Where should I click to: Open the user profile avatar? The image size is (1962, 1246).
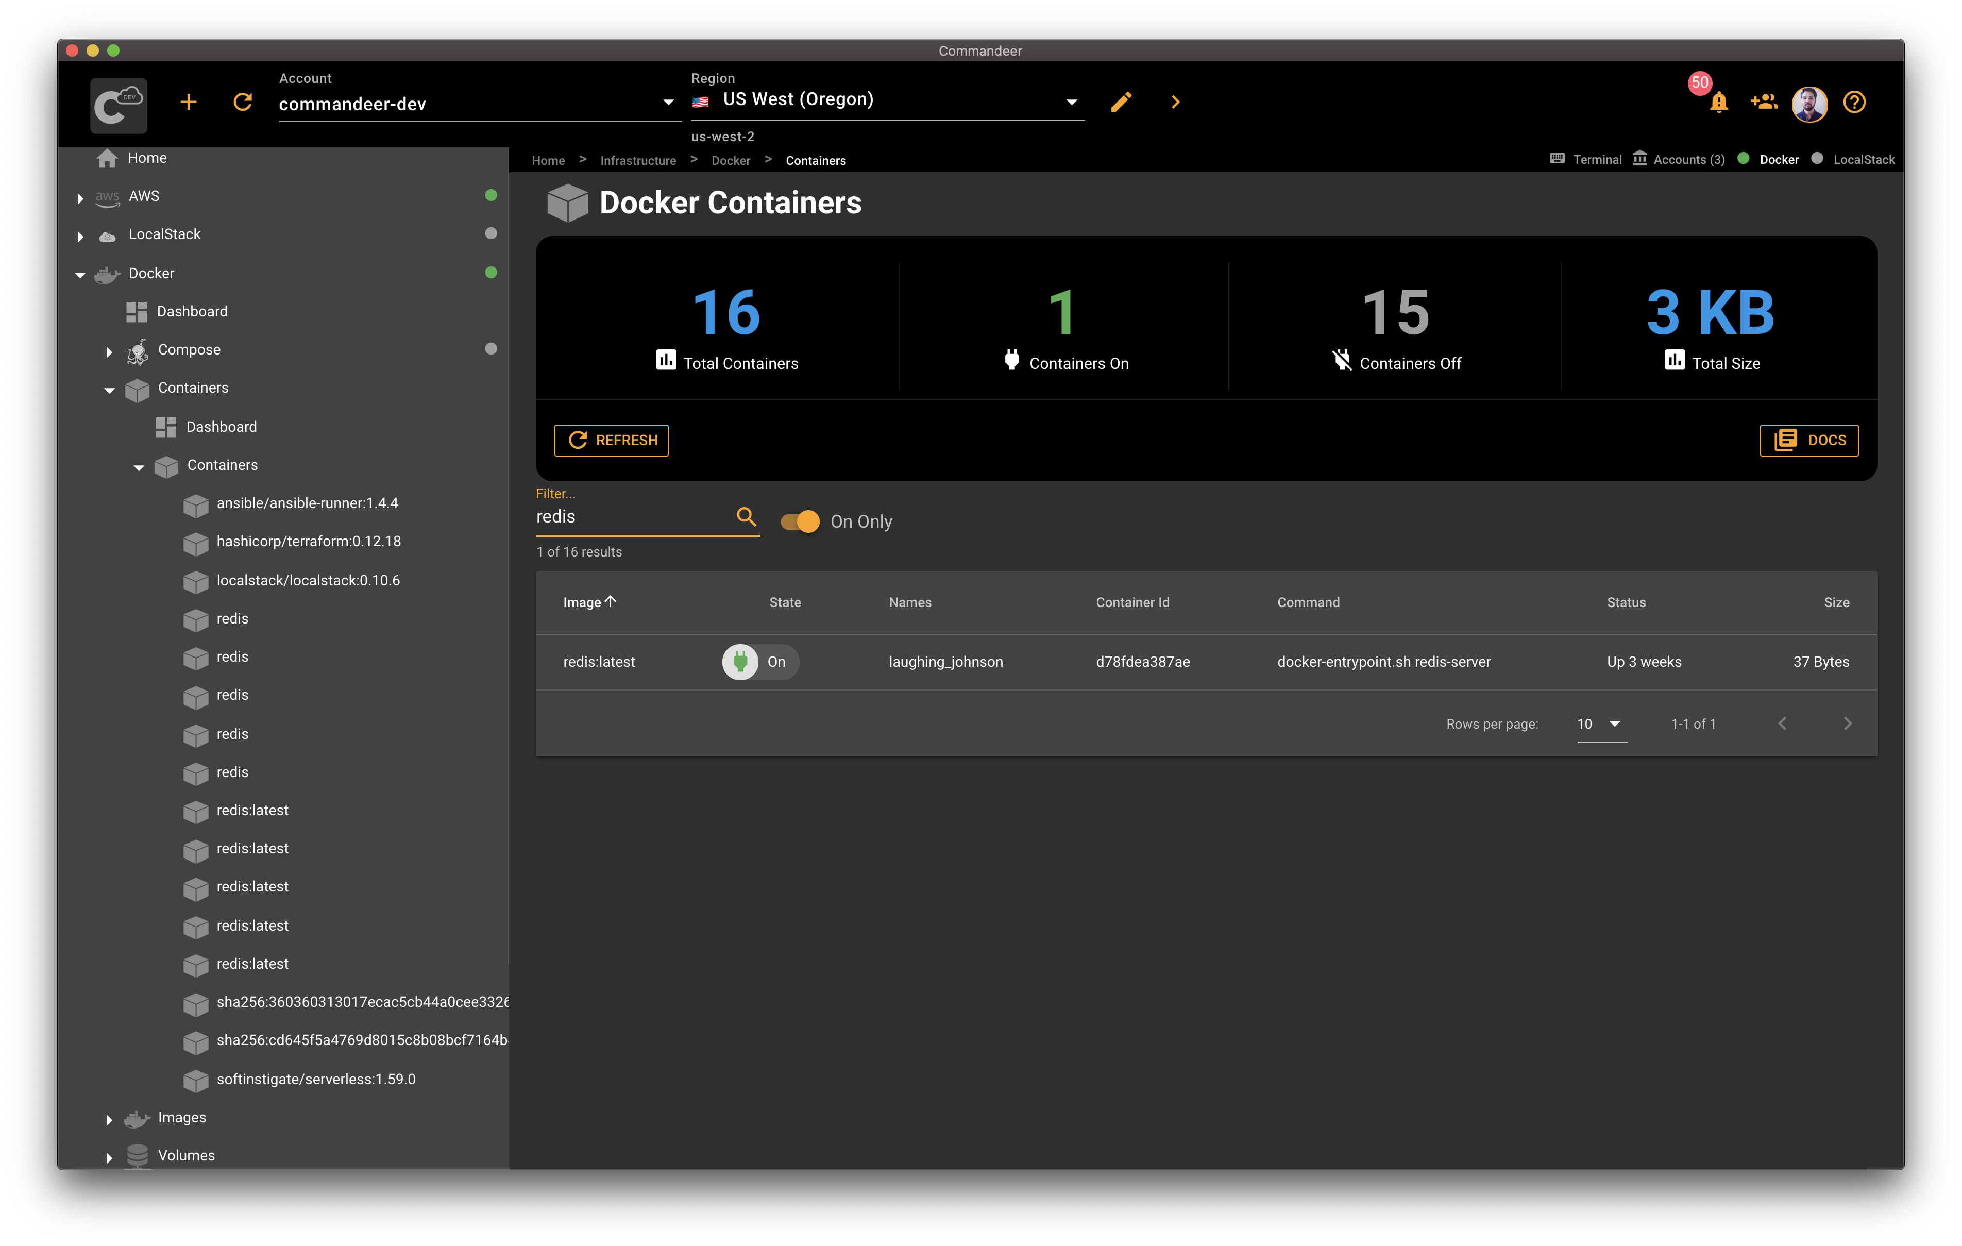pos(1809,104)
